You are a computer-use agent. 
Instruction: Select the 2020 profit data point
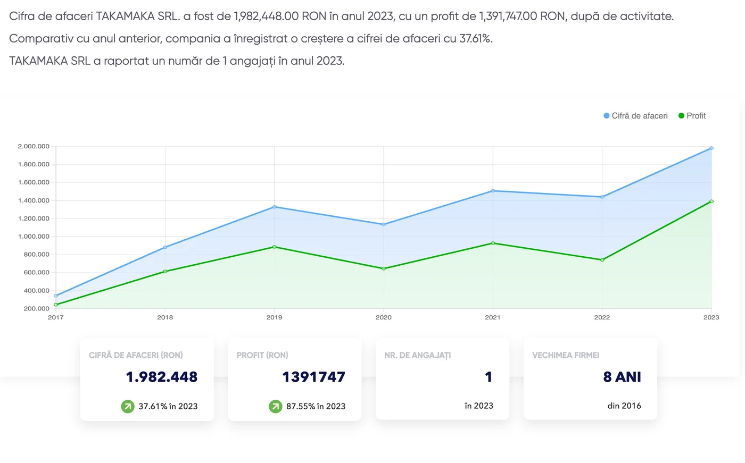click(x=384, y=269)
